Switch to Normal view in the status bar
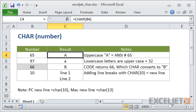The image size is (196, 112). point(126,107)
